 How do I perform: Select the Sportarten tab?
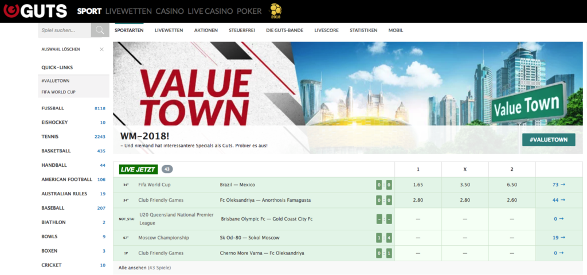coord(129,30)
